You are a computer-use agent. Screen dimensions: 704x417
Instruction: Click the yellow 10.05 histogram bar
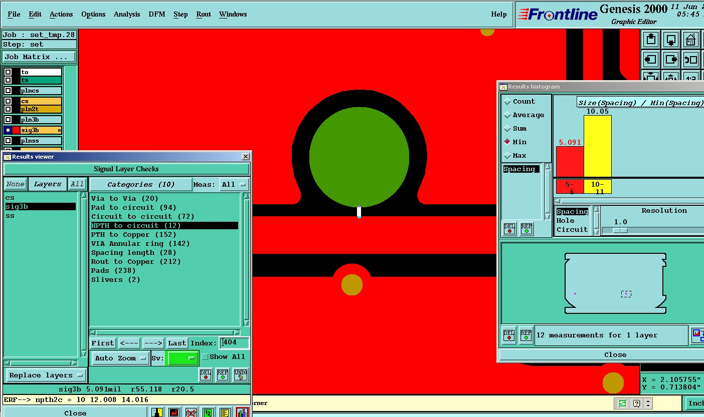(x=597, y=146)
